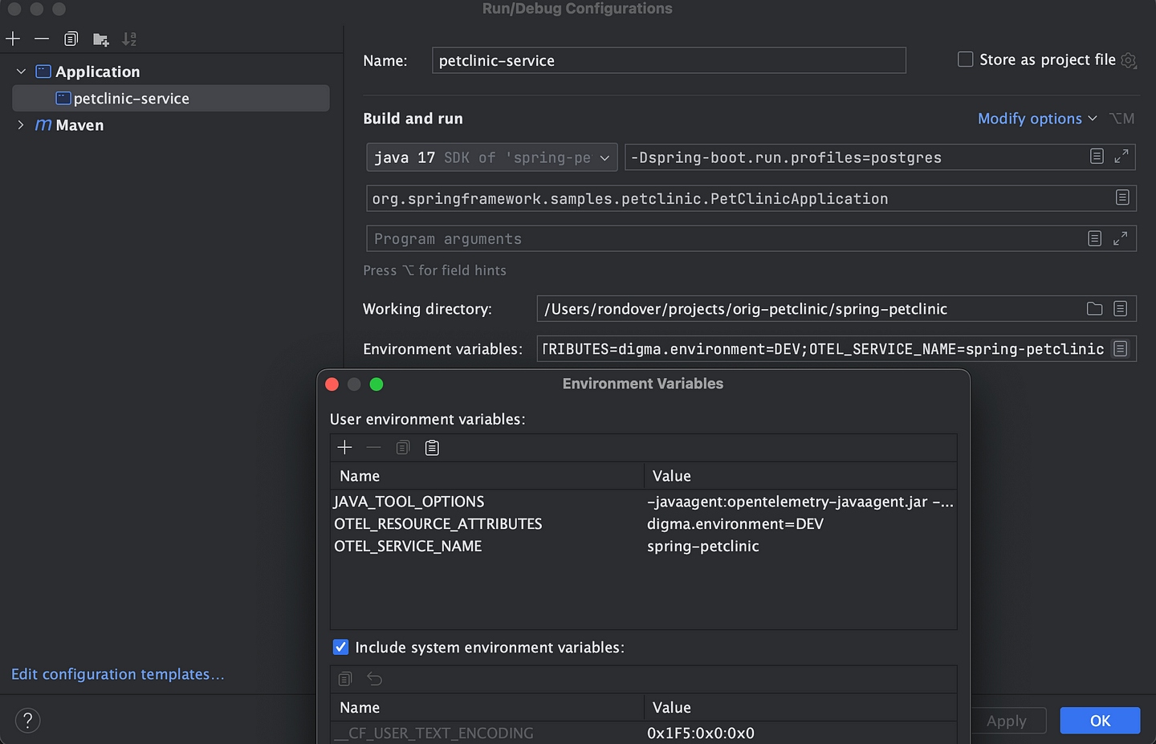Copy the petclinic-service configuration
This screenshot has width=1156, height=744.
[71, 38]
